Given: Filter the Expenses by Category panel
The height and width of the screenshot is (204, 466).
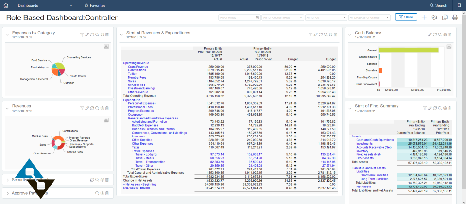Looking at the screenshot, I should coord(82,35).
